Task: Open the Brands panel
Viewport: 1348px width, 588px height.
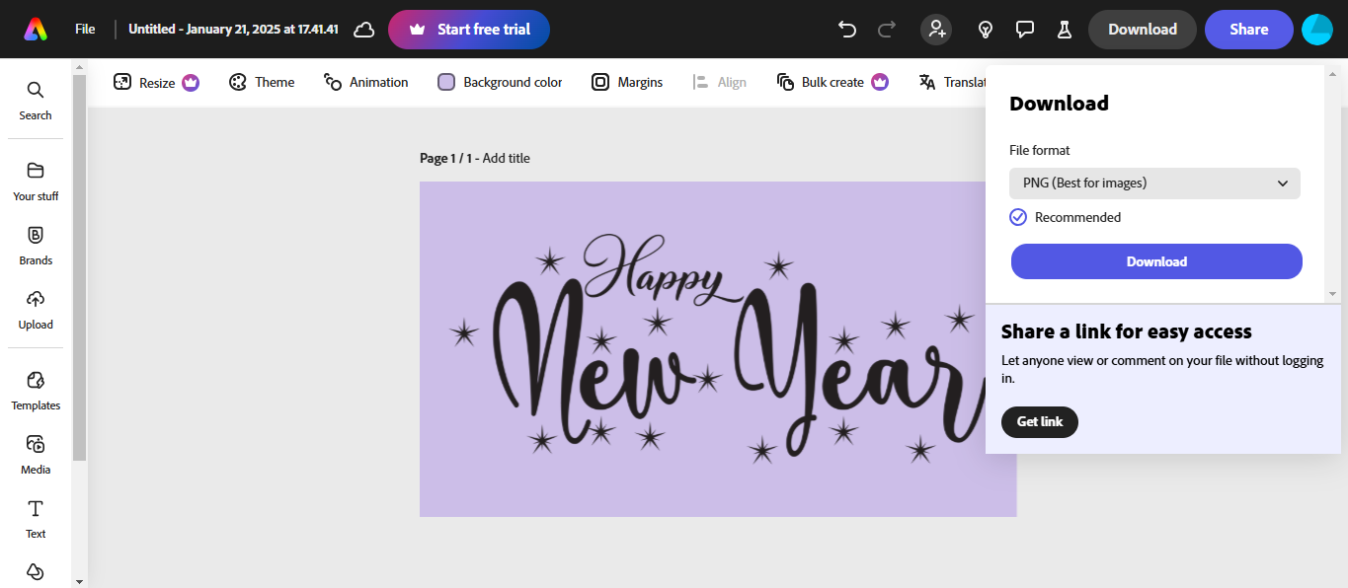Action: [x=36, y=246]
